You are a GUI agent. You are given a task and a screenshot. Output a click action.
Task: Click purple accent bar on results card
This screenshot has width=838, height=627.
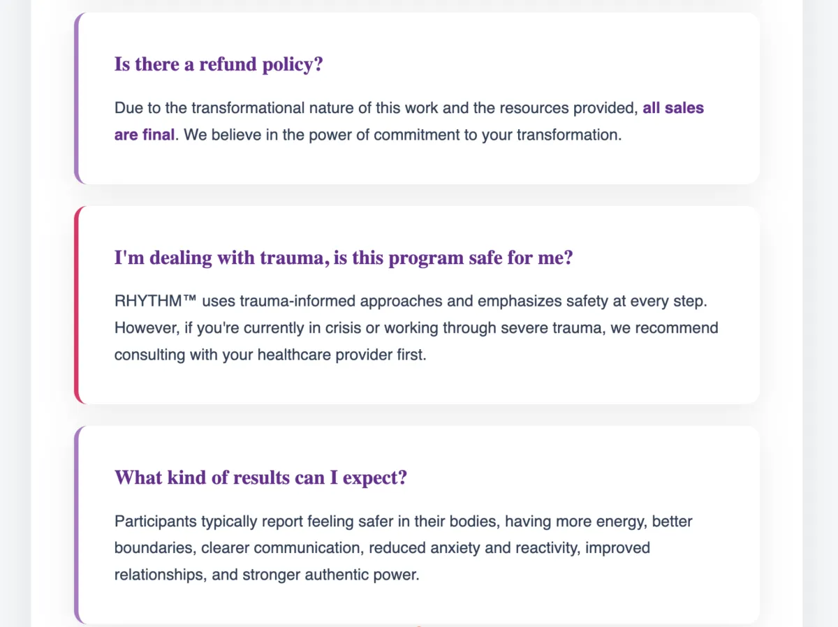click(77, 525)
